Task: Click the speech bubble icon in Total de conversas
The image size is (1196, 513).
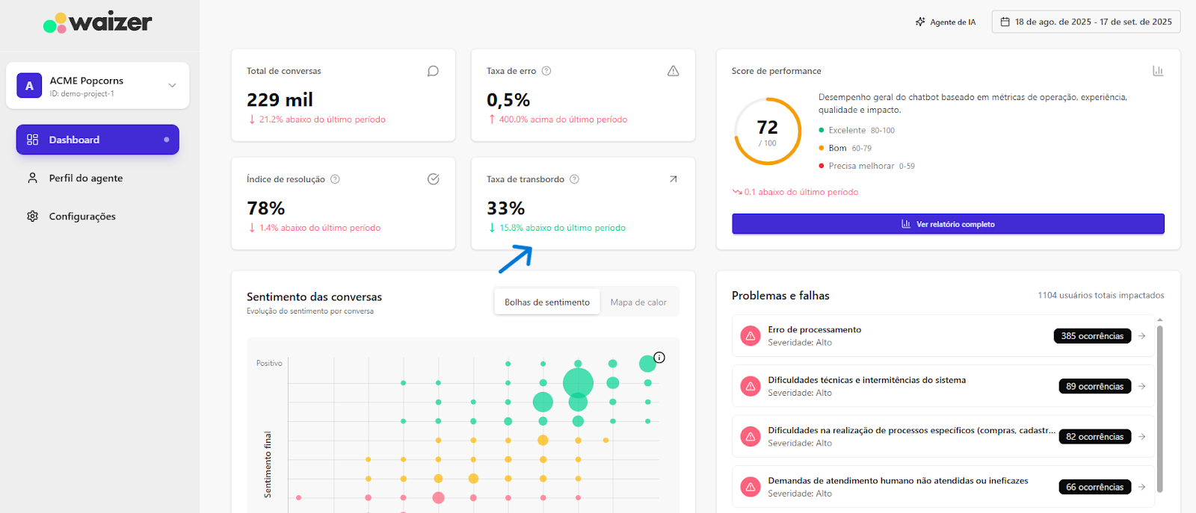Action: point(433,72)
